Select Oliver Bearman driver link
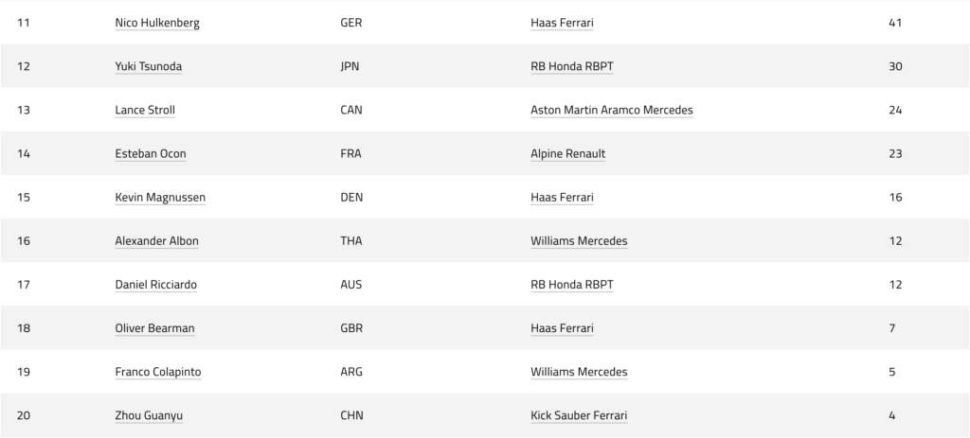 pos(154,328)
